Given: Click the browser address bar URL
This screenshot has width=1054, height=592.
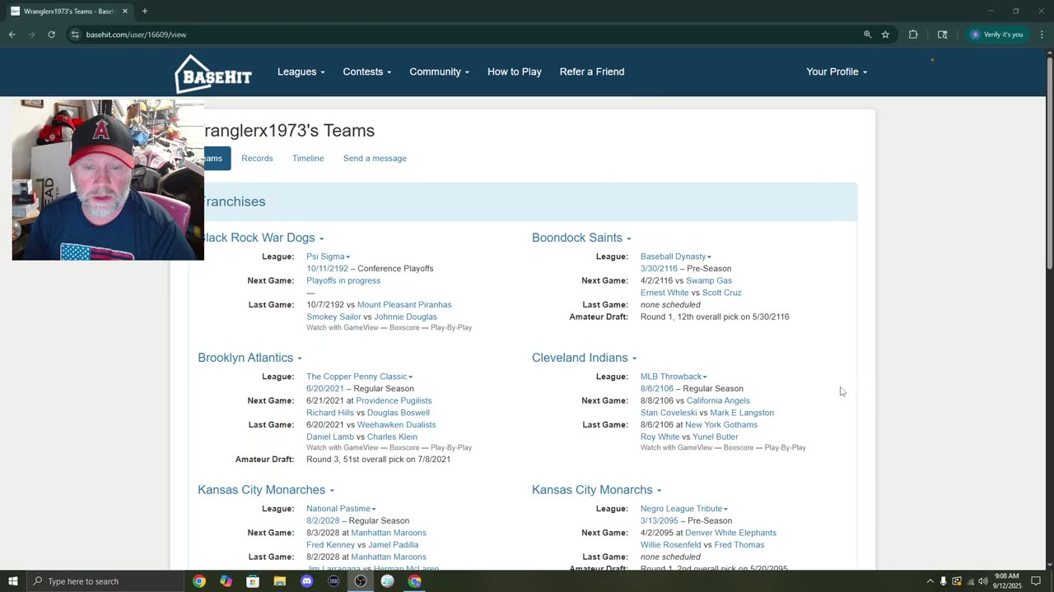Looking at the screenshot, I should 137,35.
